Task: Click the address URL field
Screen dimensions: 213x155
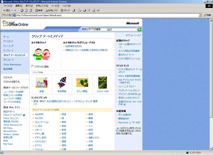Action: pyautogui.click(x=106, y=15)
